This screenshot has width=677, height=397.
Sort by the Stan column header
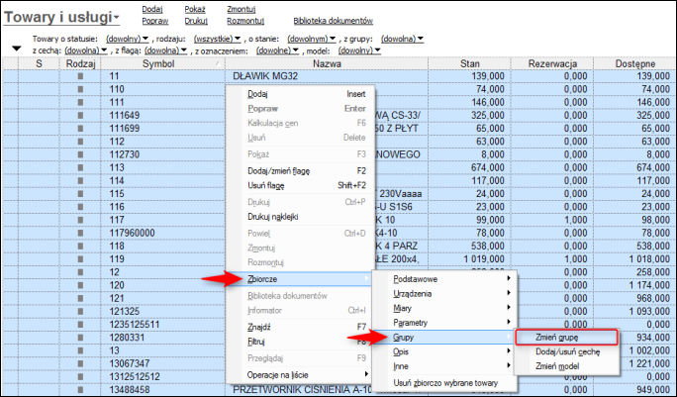pos(470,64)
